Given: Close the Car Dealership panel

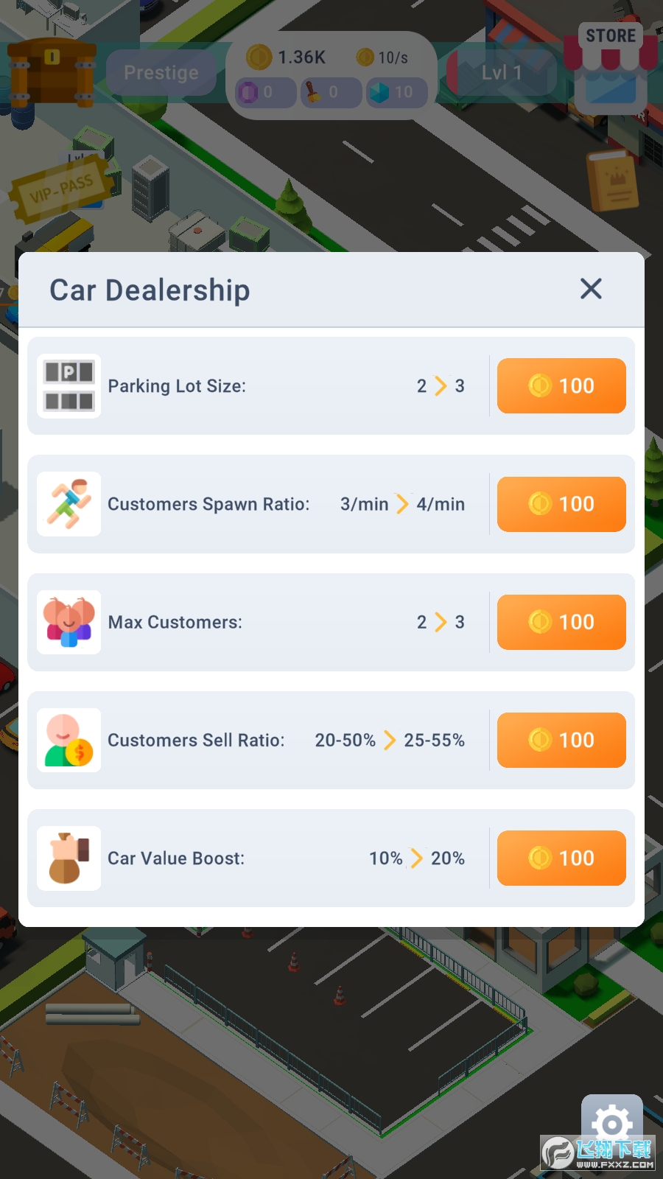Looking at the screenshot, I should click(591, 289).
